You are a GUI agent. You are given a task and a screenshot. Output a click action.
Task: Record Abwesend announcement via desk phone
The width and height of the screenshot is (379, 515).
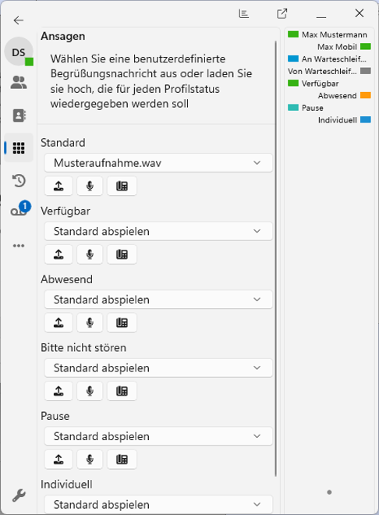[122, 323]
